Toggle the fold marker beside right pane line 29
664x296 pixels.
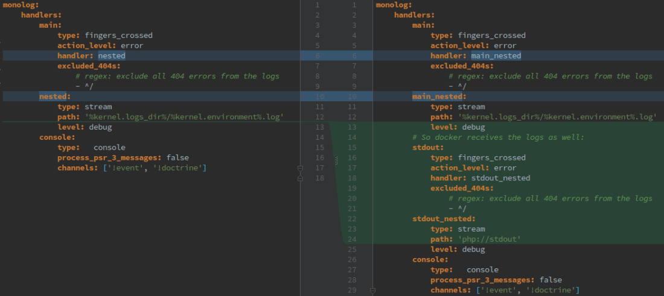tap(372, 291)
